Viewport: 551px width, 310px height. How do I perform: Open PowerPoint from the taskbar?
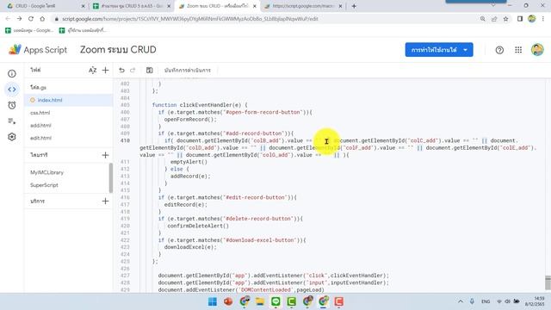click(228, 301)
